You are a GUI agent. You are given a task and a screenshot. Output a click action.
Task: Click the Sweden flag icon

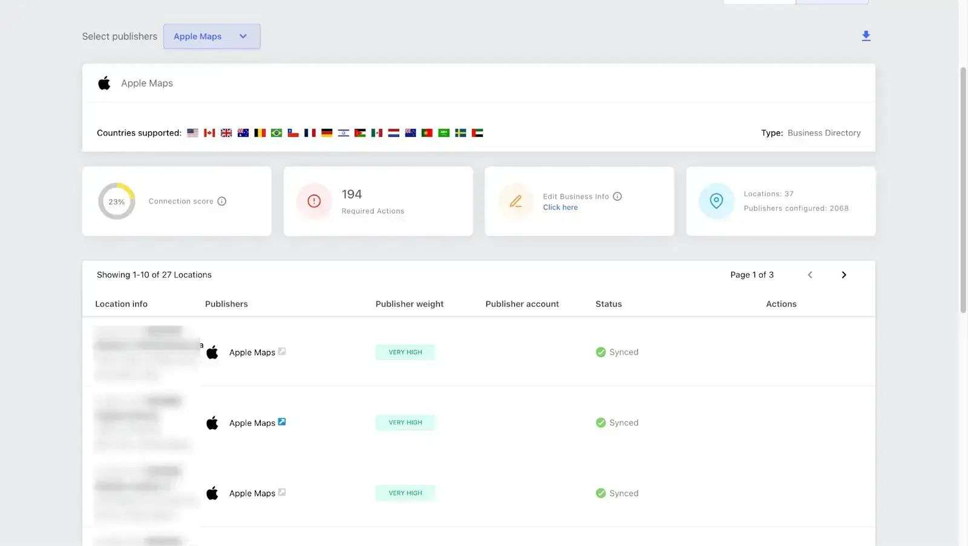click(460, 133)
